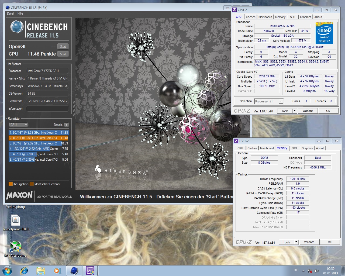Switch to Caches tab in lower CPU-Z window
The height and width of the screenshot is (276, 345).
[252, 148]
